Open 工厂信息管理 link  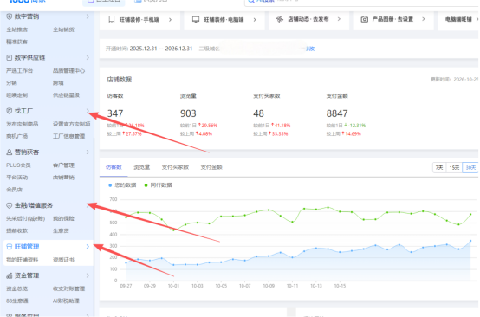68,136
